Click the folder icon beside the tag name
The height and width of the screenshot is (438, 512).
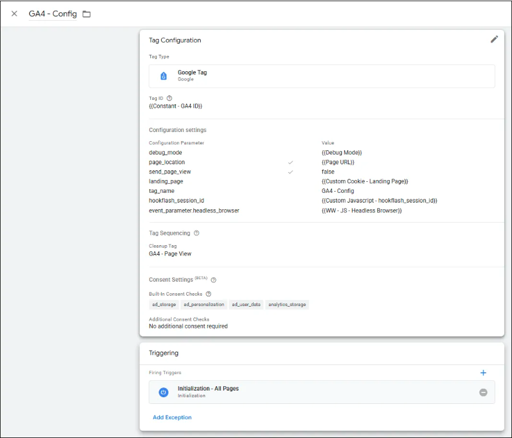(86, 14)
